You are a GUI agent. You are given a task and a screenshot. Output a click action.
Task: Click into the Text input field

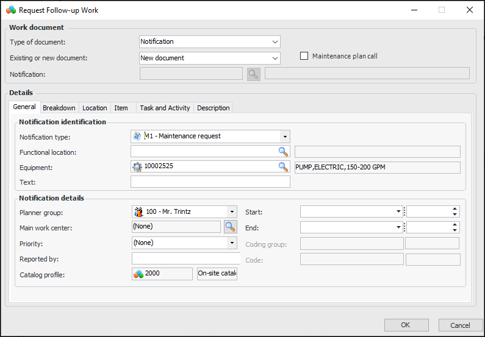point(210,182)
